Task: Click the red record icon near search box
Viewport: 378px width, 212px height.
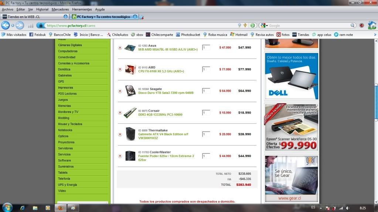Action: 362,25
